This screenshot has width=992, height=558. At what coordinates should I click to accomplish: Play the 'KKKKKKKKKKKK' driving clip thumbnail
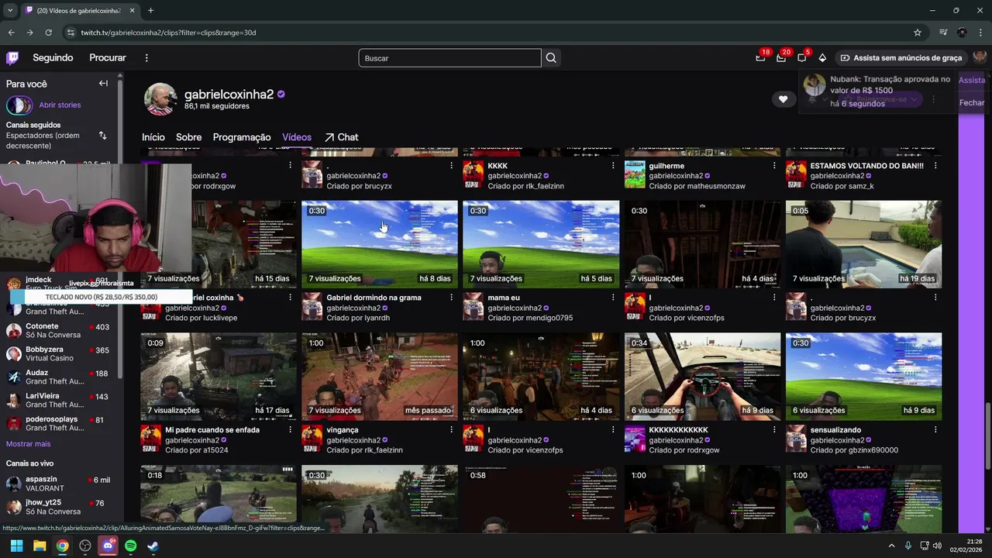coord(702,377)
